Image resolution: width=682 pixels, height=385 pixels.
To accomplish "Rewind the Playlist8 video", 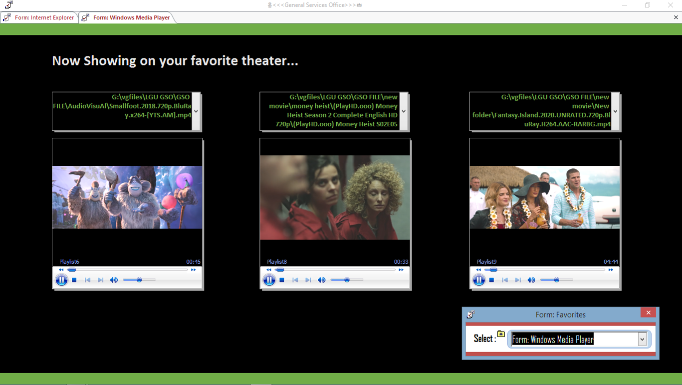I will pos(269,270).
